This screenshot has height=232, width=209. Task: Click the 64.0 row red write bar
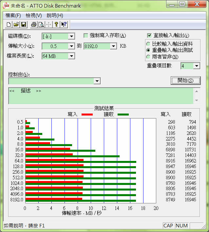coord(54,160)
